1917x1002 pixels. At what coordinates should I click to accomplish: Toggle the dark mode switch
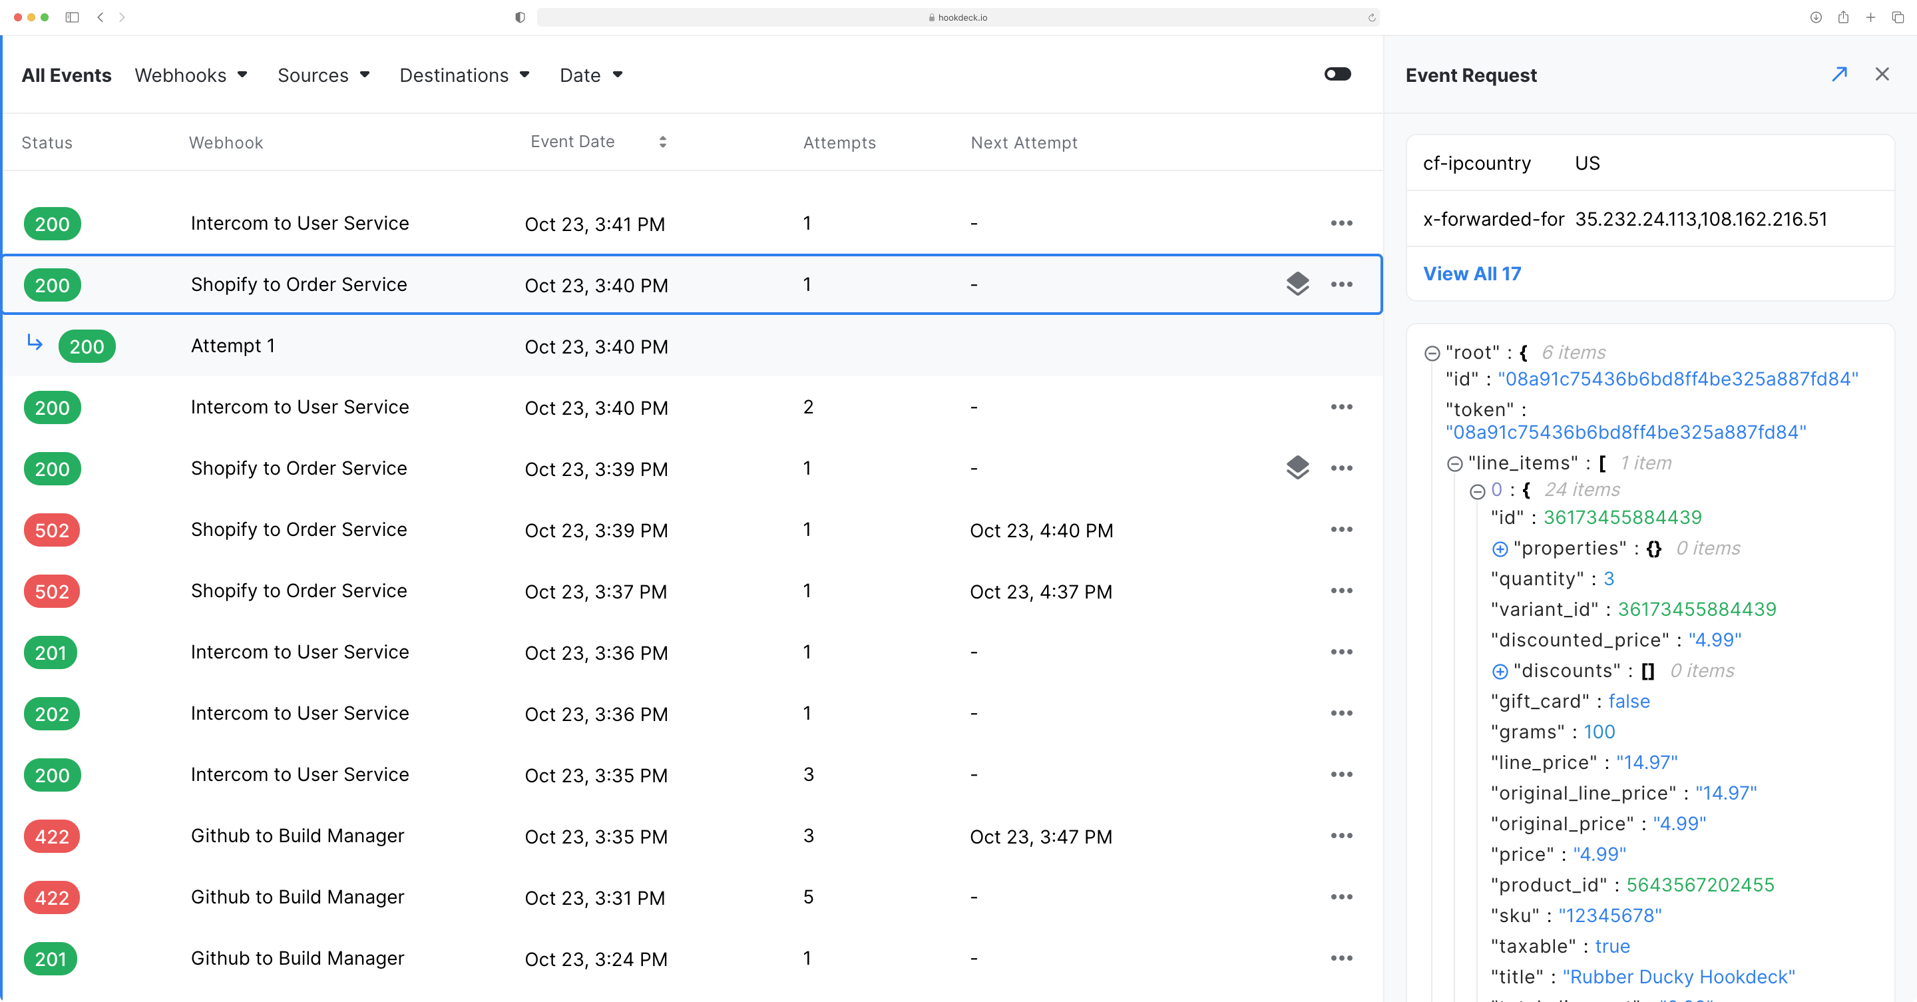1337,74
